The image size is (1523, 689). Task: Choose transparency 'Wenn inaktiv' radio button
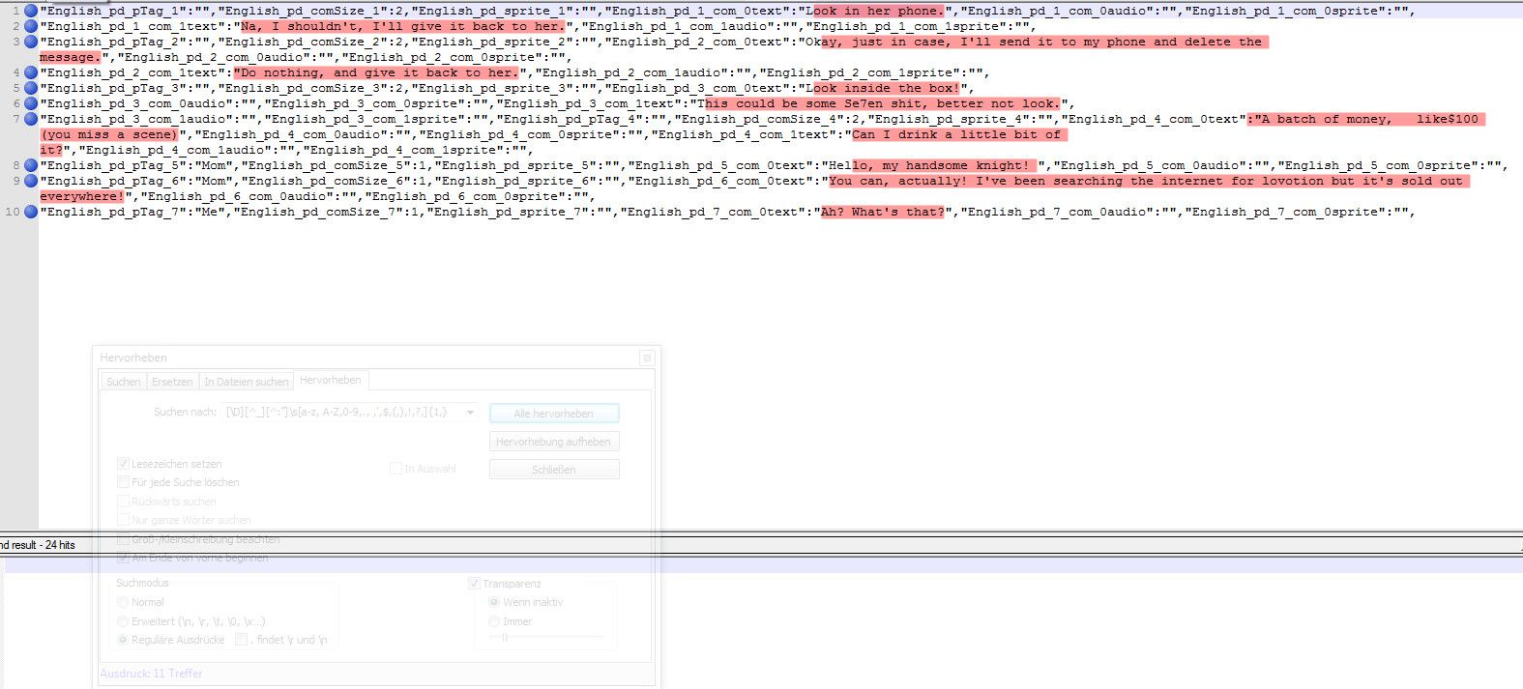(494, 602)
